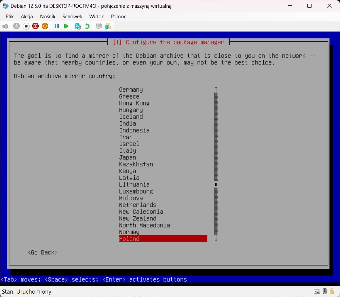
Task: Maximize the VM connection window
Action: (x=309, y=6)
